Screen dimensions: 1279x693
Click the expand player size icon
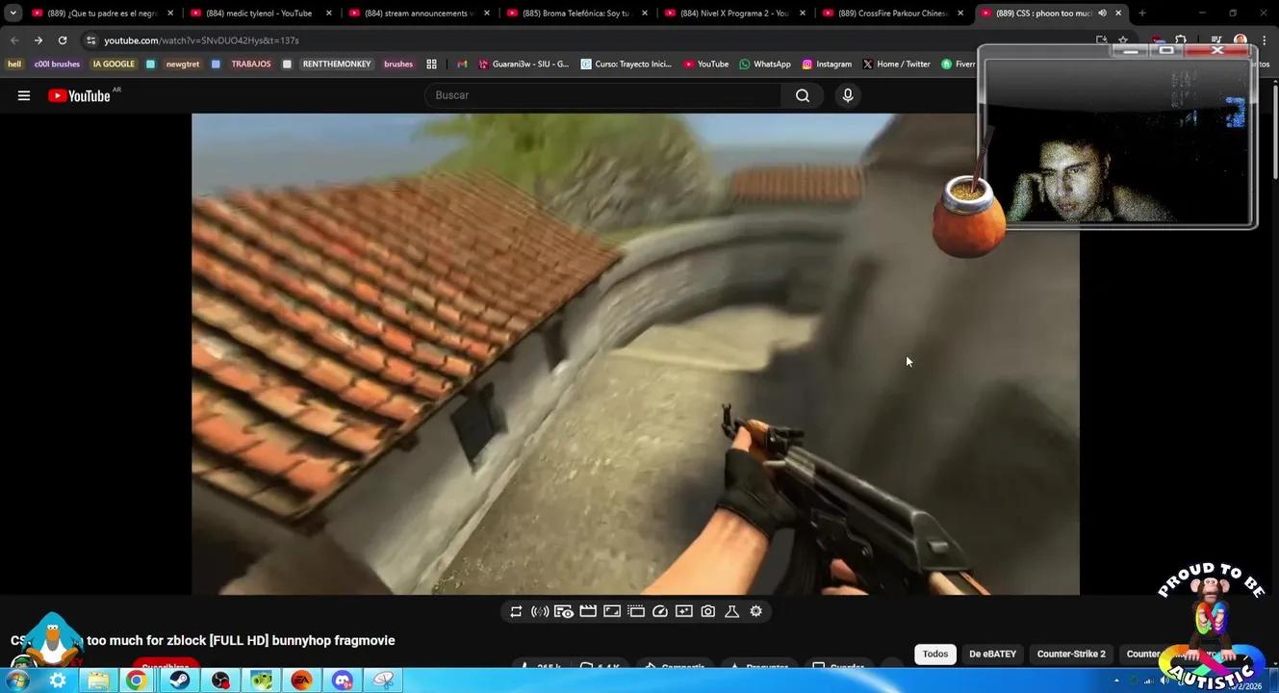click(612, 611)
